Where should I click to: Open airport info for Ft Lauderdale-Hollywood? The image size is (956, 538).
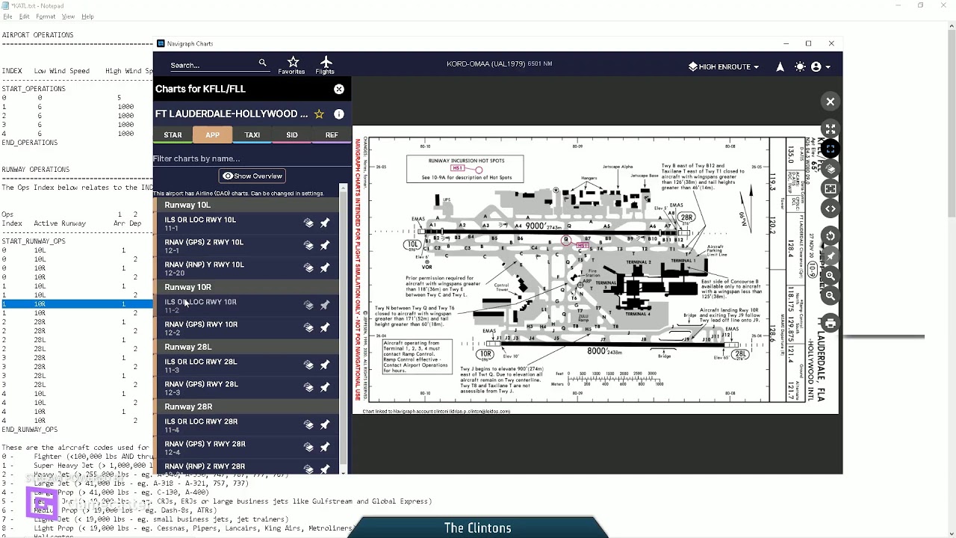click(339, 114)
